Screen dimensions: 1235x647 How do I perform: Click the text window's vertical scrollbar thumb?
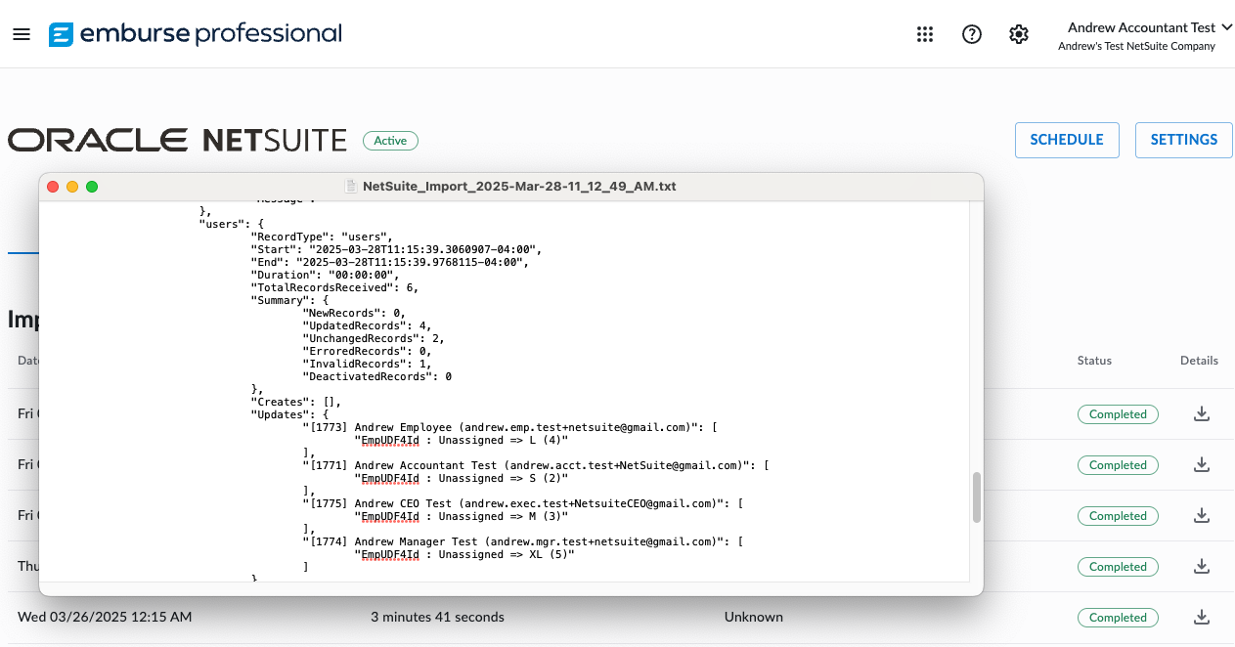(x=975, y=498)
